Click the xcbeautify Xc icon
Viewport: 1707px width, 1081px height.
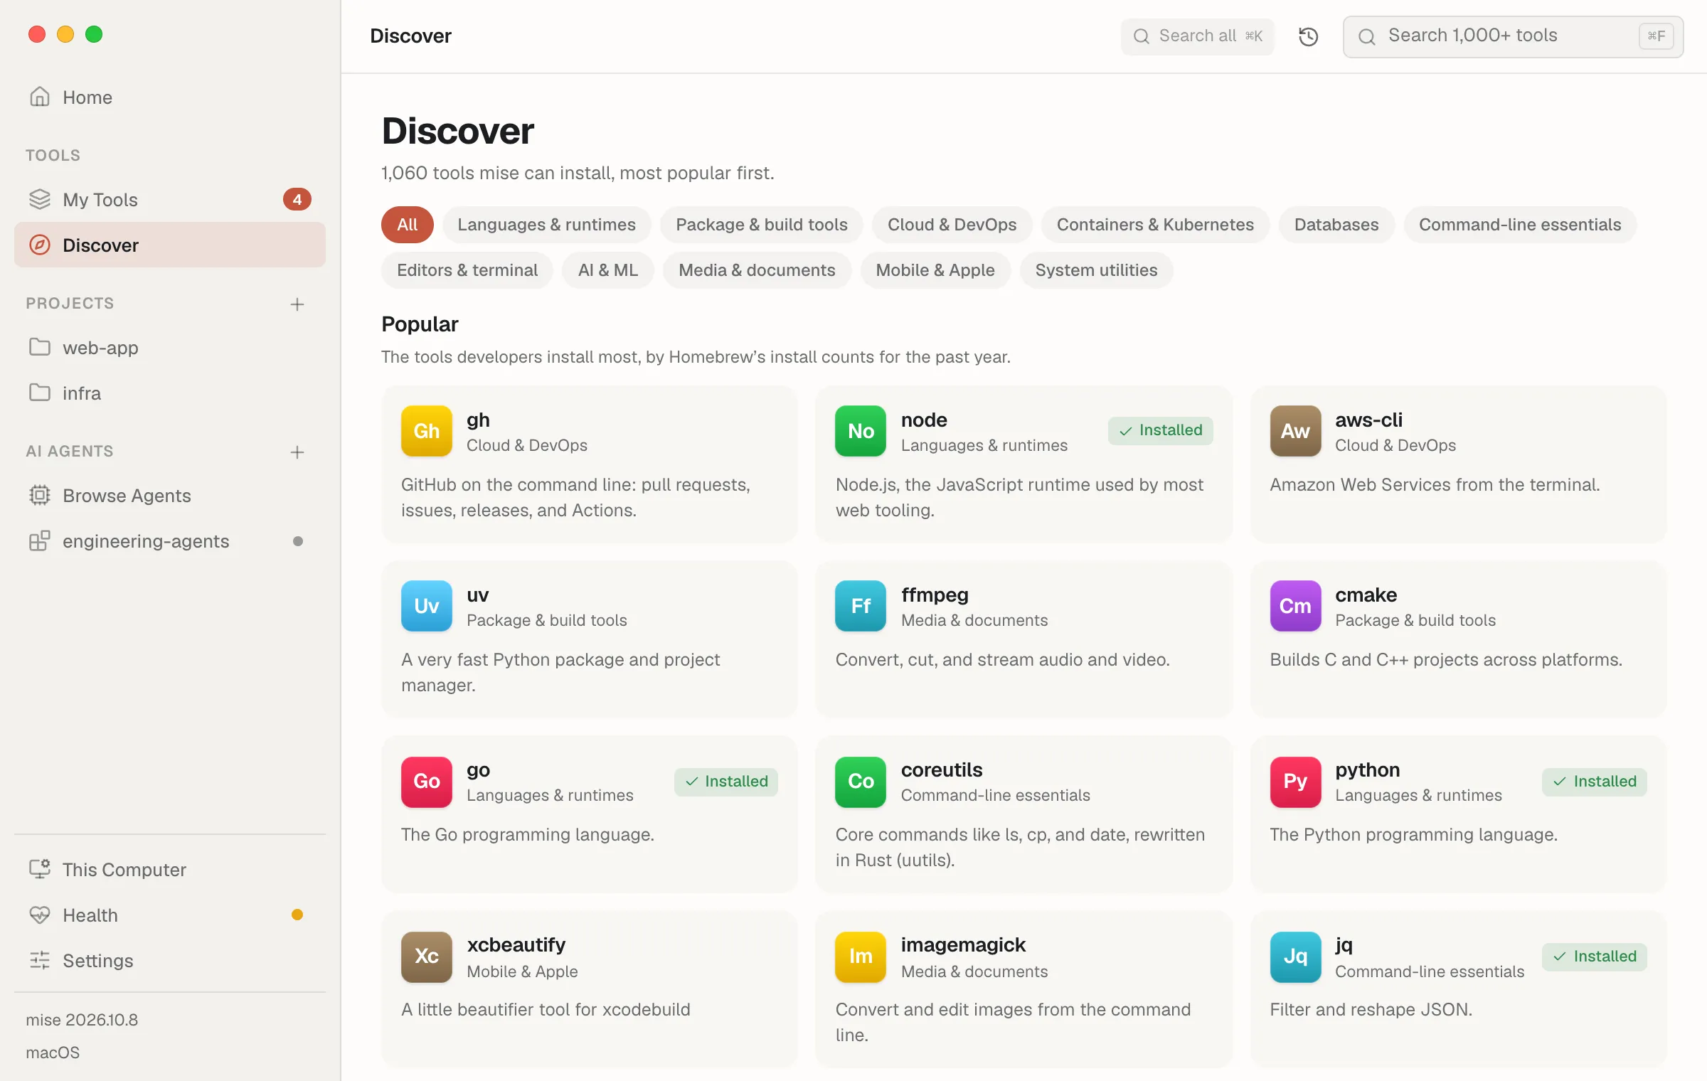[x=427, y=957]
